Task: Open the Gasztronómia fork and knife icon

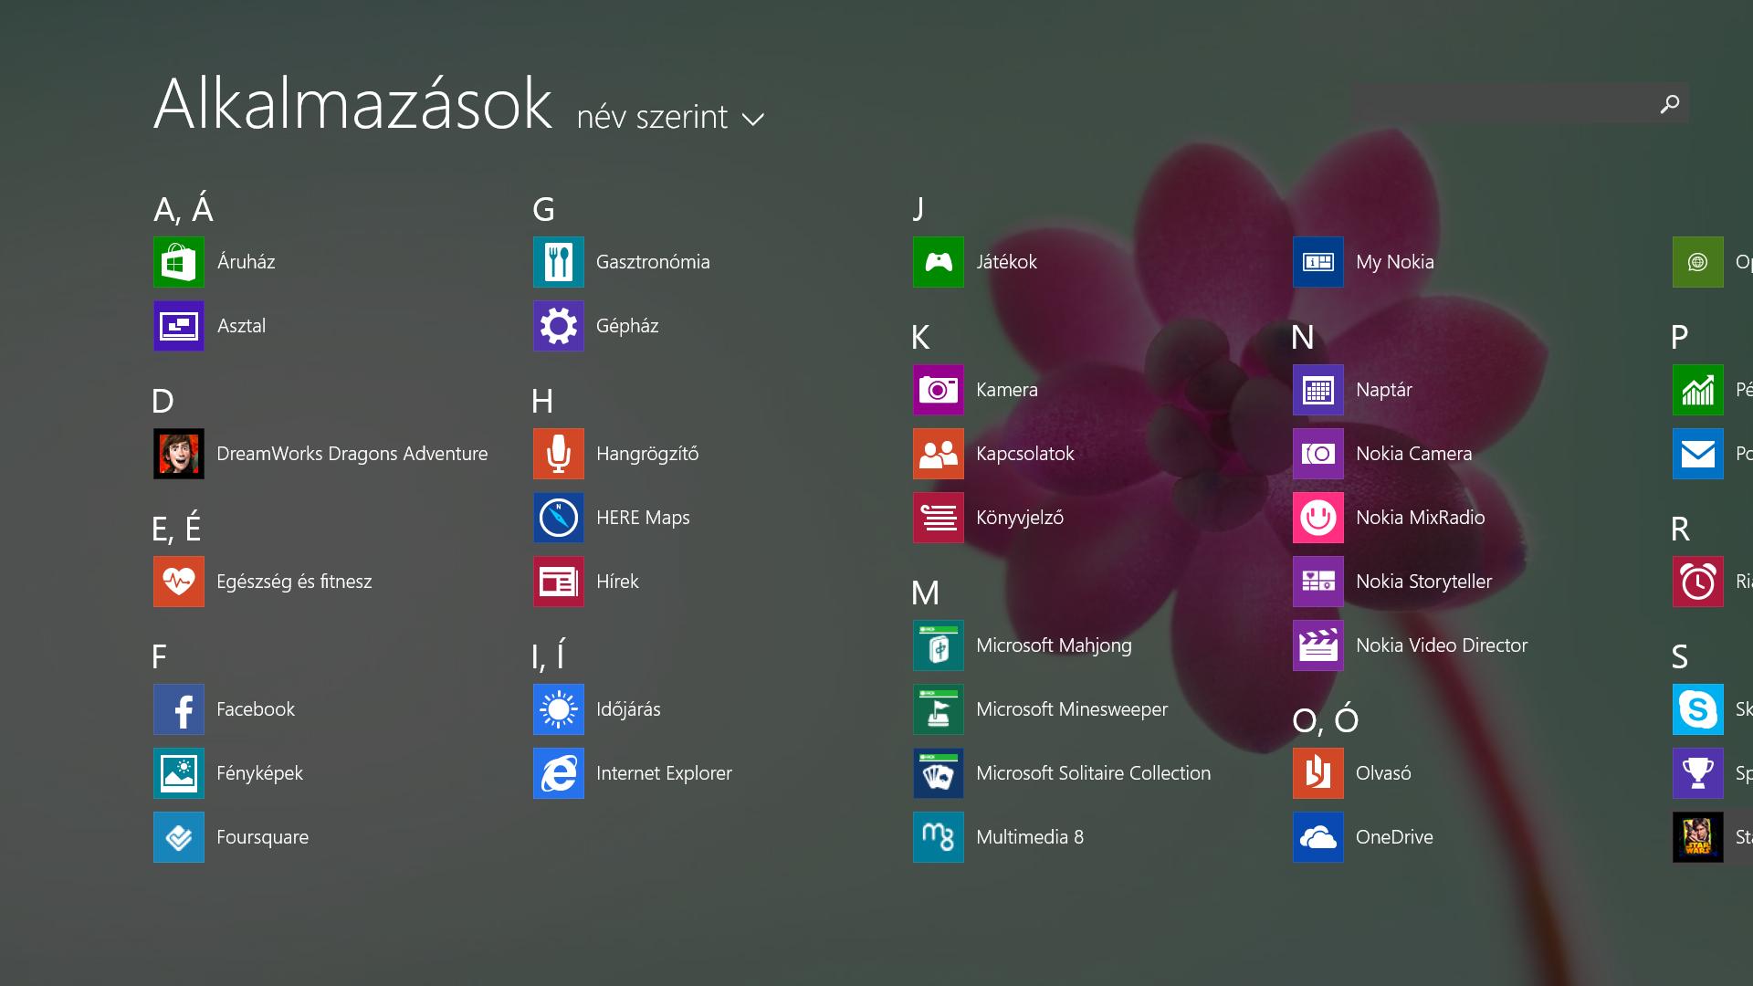Action: click(559, 262)
